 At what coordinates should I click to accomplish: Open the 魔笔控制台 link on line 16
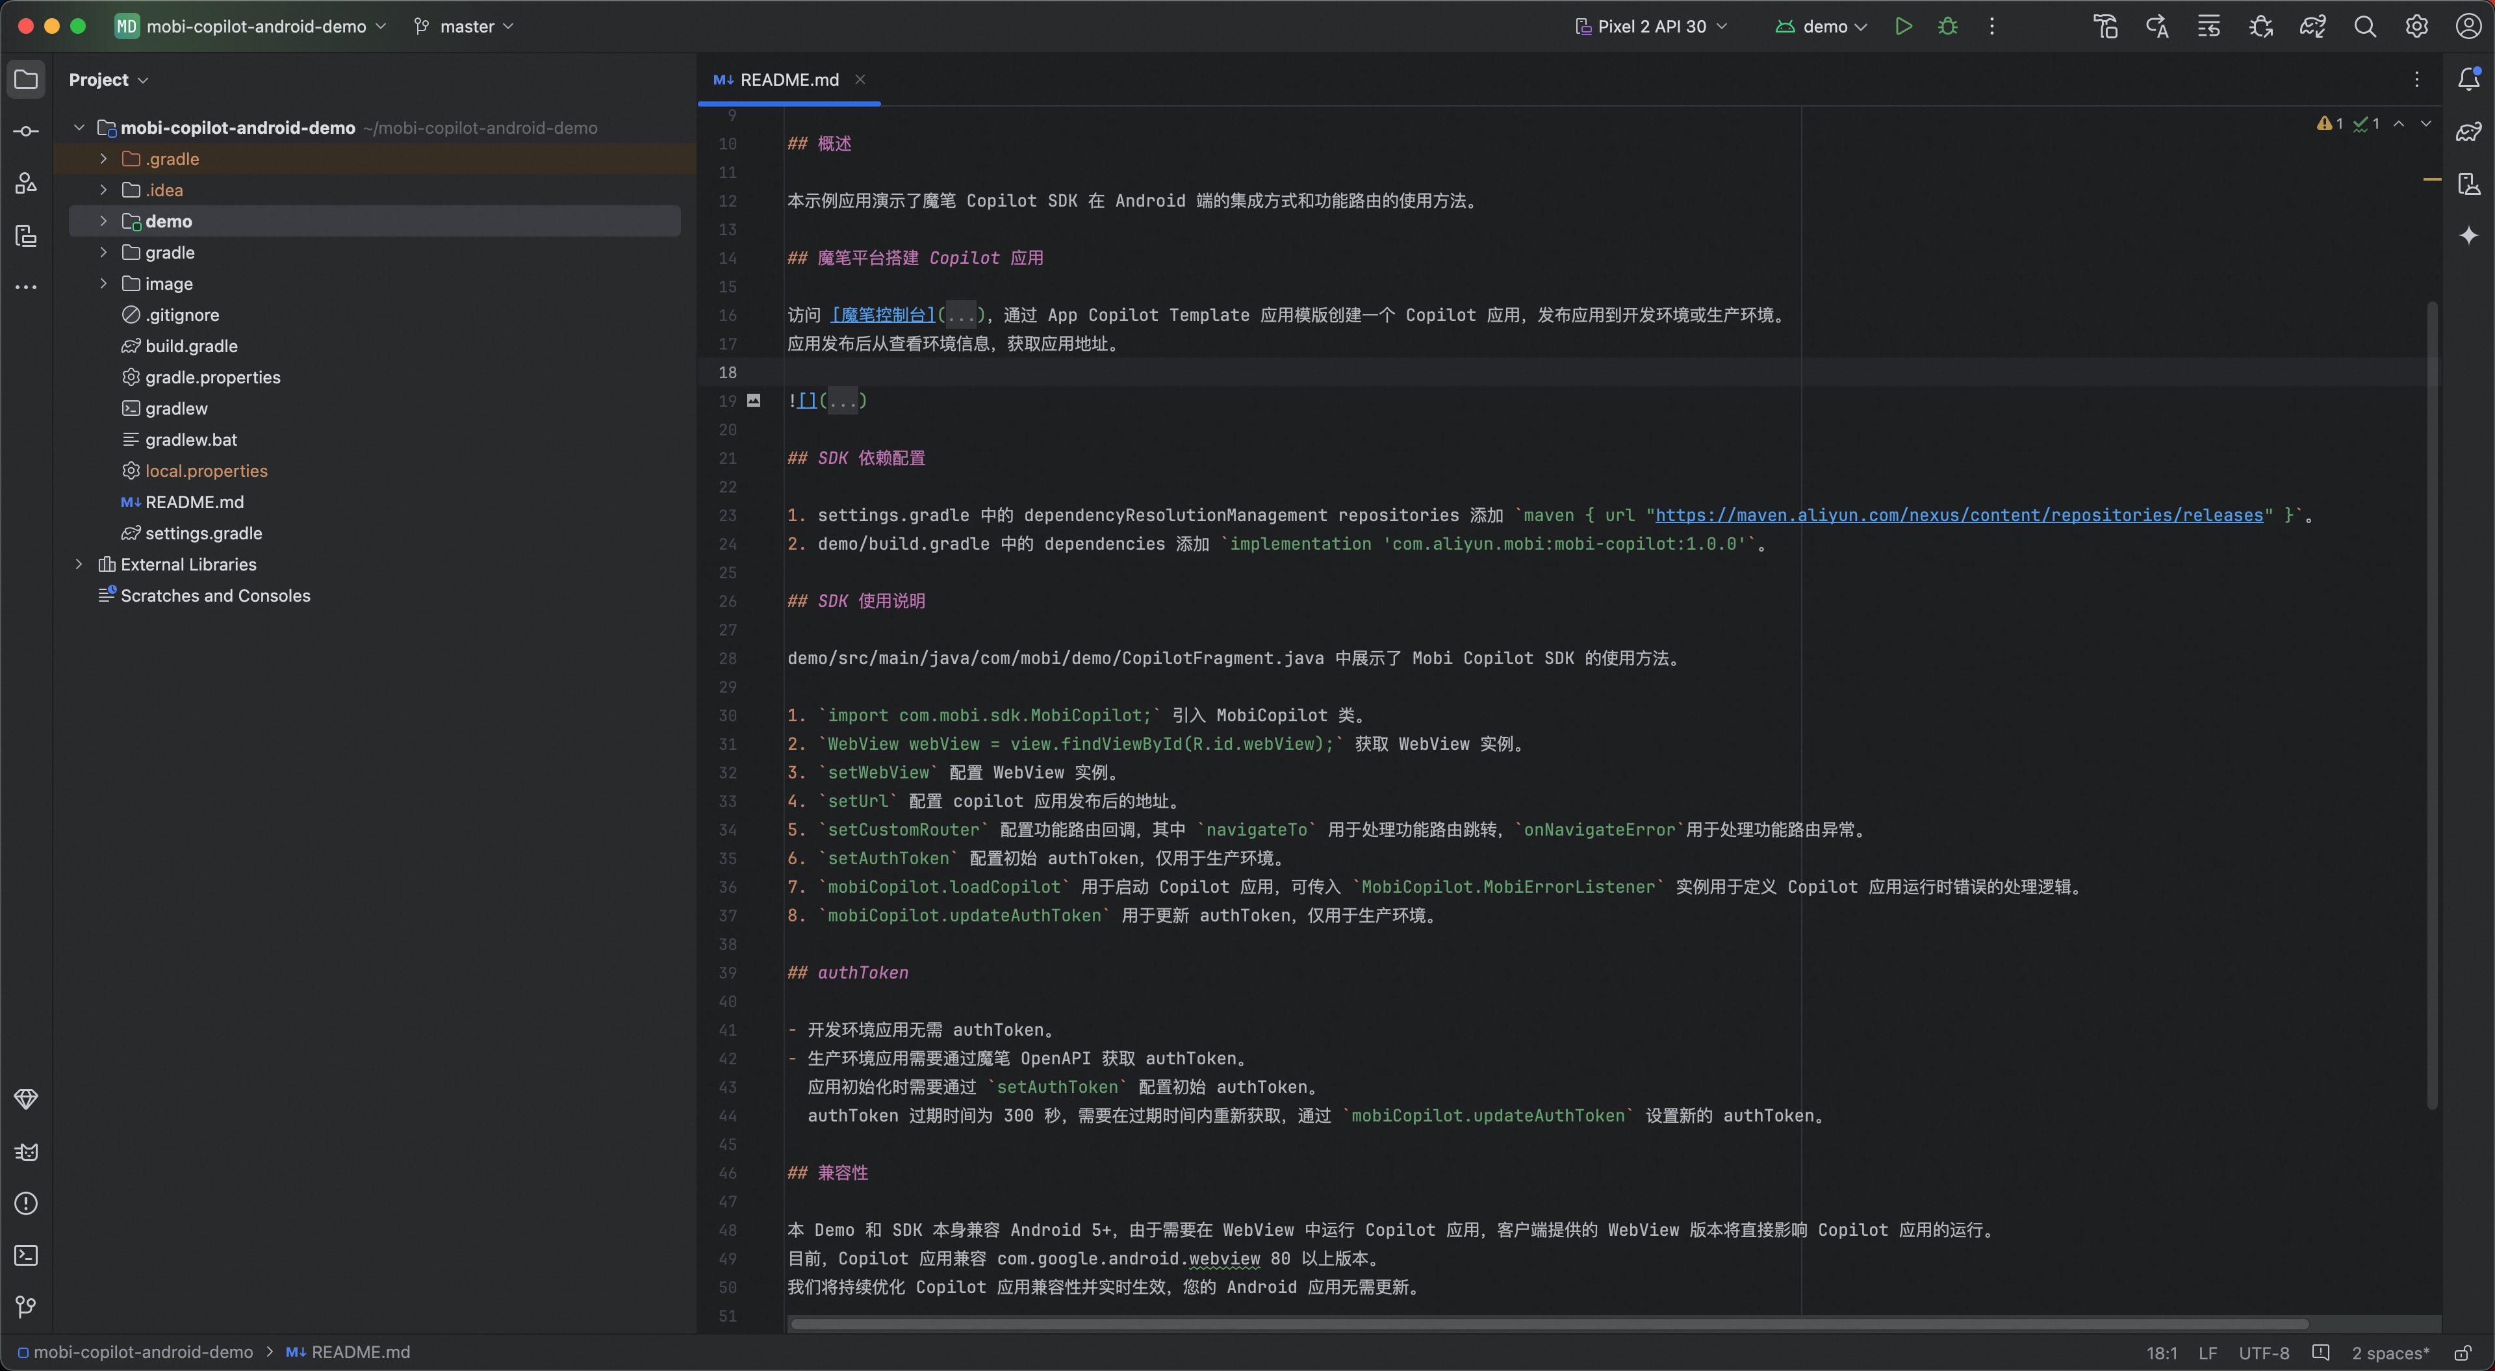pos(884,315)
